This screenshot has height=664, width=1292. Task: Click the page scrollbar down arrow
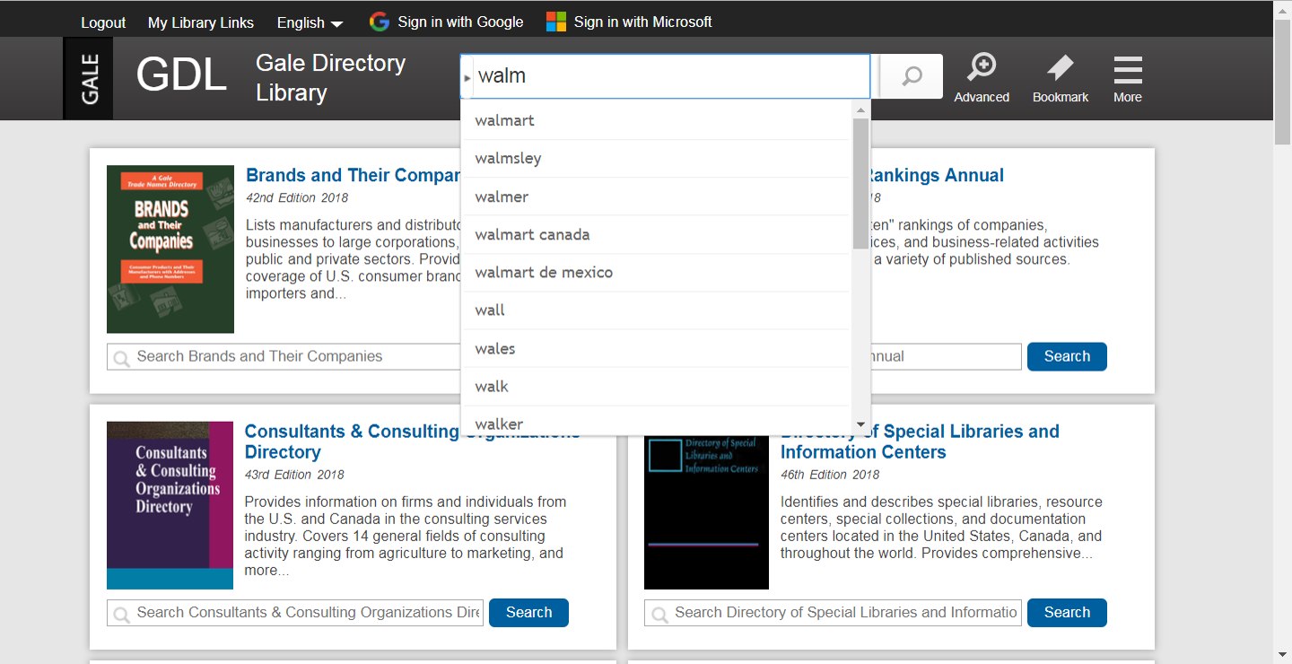(x=1283, y=655)
